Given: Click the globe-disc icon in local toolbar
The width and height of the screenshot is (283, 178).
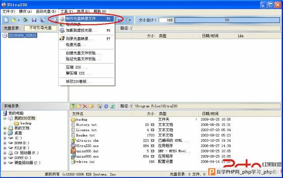Looking at the screenshot, I should pyautogui.click(x=99, y=106).
